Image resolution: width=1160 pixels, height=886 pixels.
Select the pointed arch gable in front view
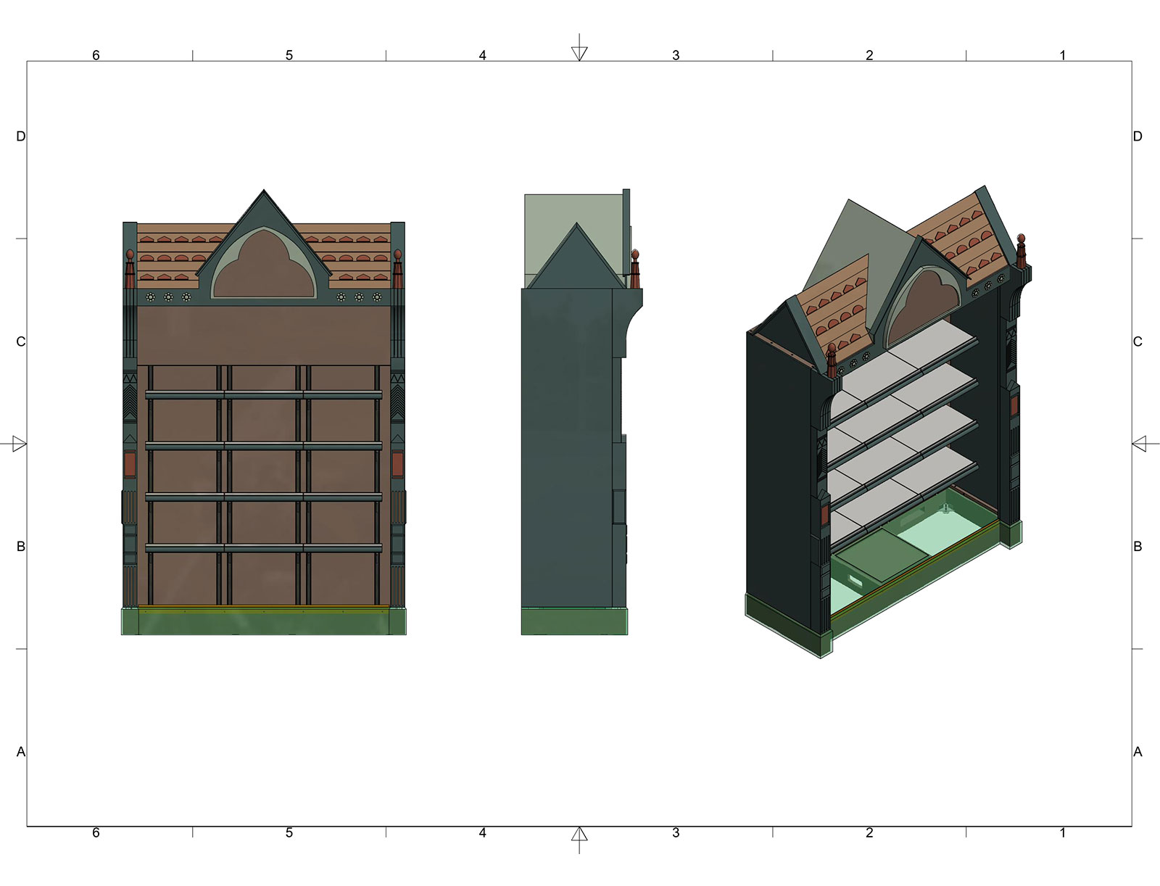pyautogui.click(x=264, y=250)
